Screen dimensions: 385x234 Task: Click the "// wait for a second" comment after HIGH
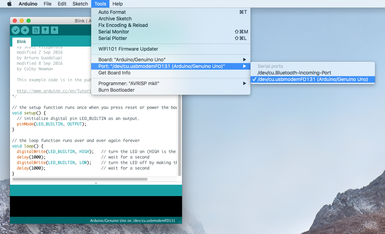click(125, 157)
